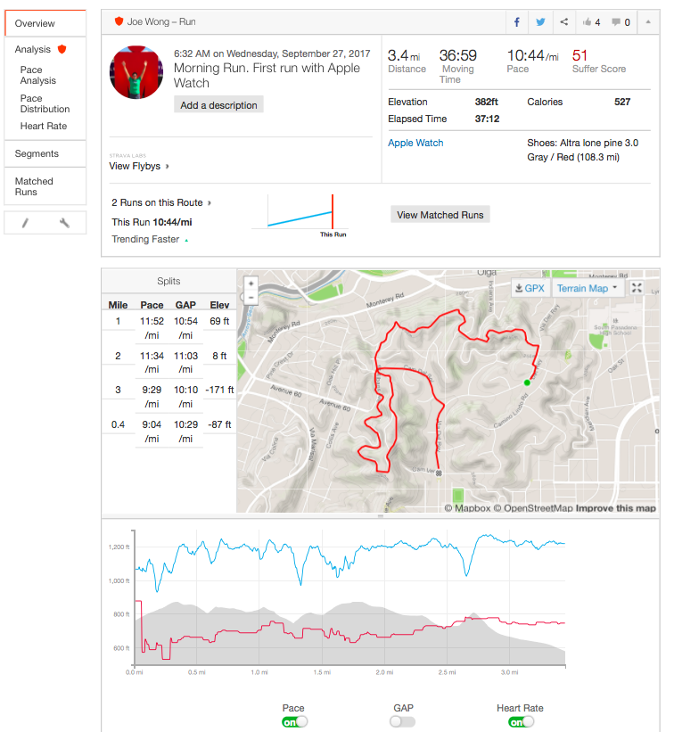Viewport: 674px width, 732px height.
Task: Zoom in on the map
Action: 251,283
